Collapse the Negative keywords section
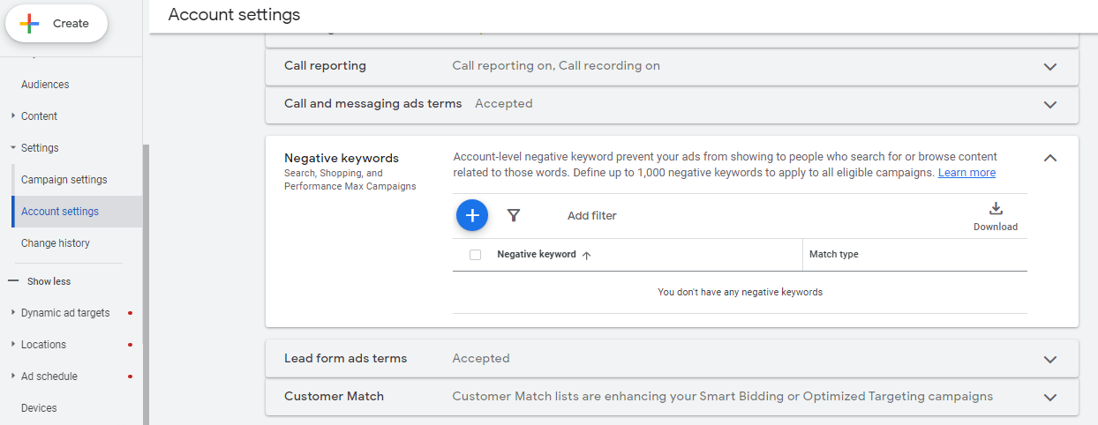The image size is (1098, 425). [1049, 158]
